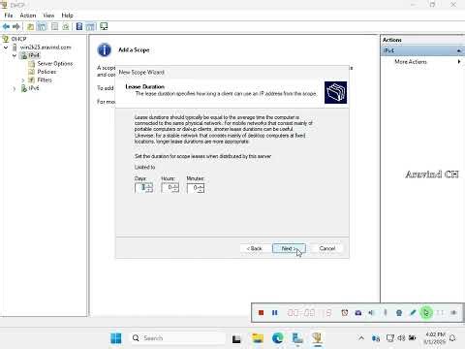This screenshot has height=349, width=465.
Task: Click the microphone icon on recorder bar
Action: pos(385,312)
